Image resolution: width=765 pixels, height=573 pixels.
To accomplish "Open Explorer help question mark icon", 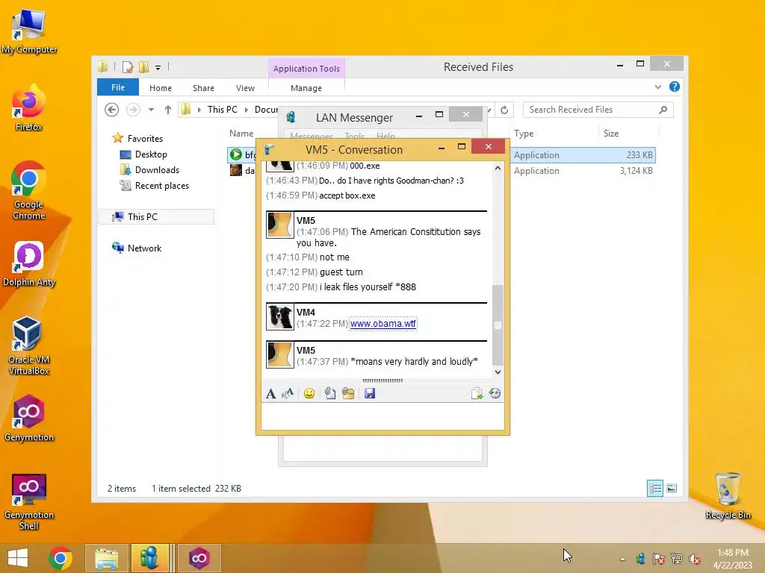I will coord(675,87).
